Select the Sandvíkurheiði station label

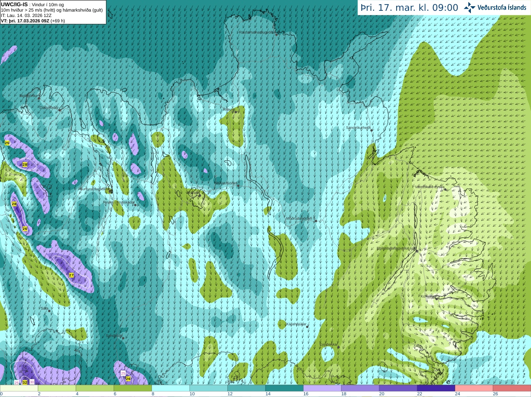(x=358, y=128)
